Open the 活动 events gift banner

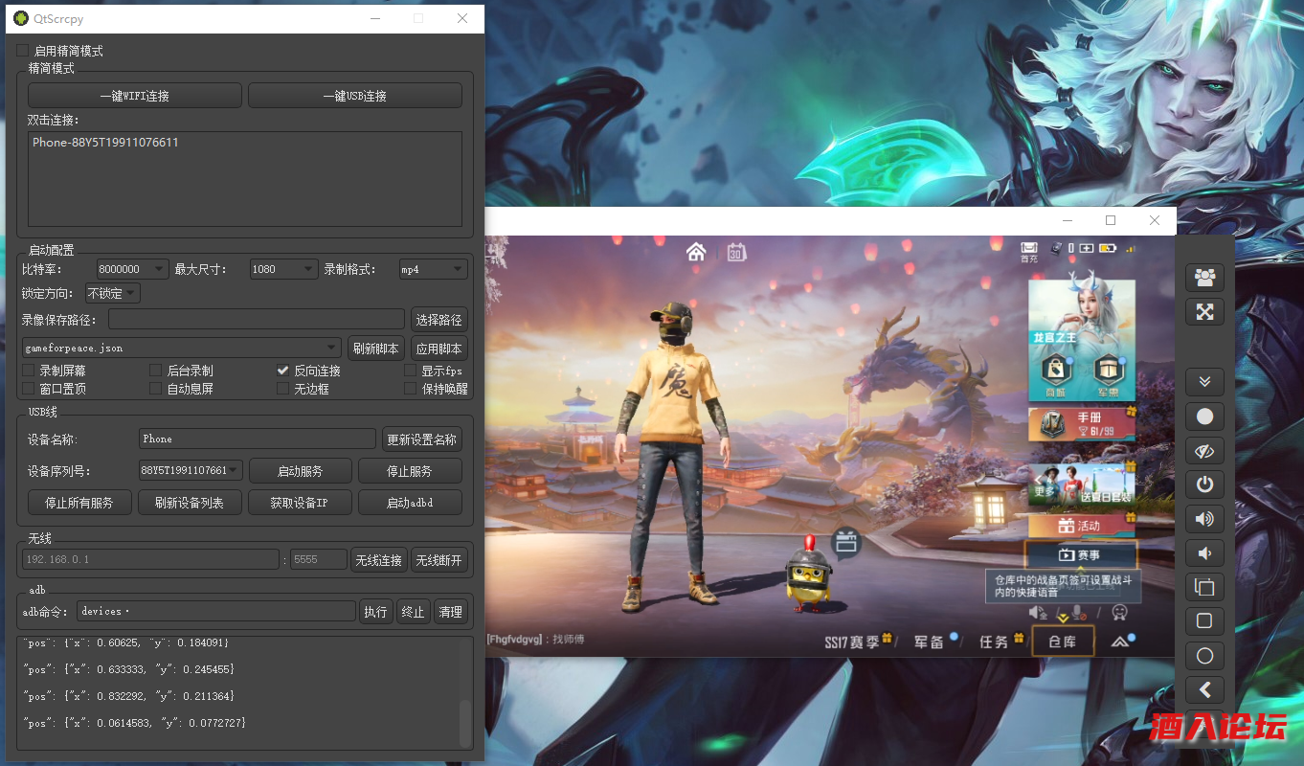pos(1081,526)
